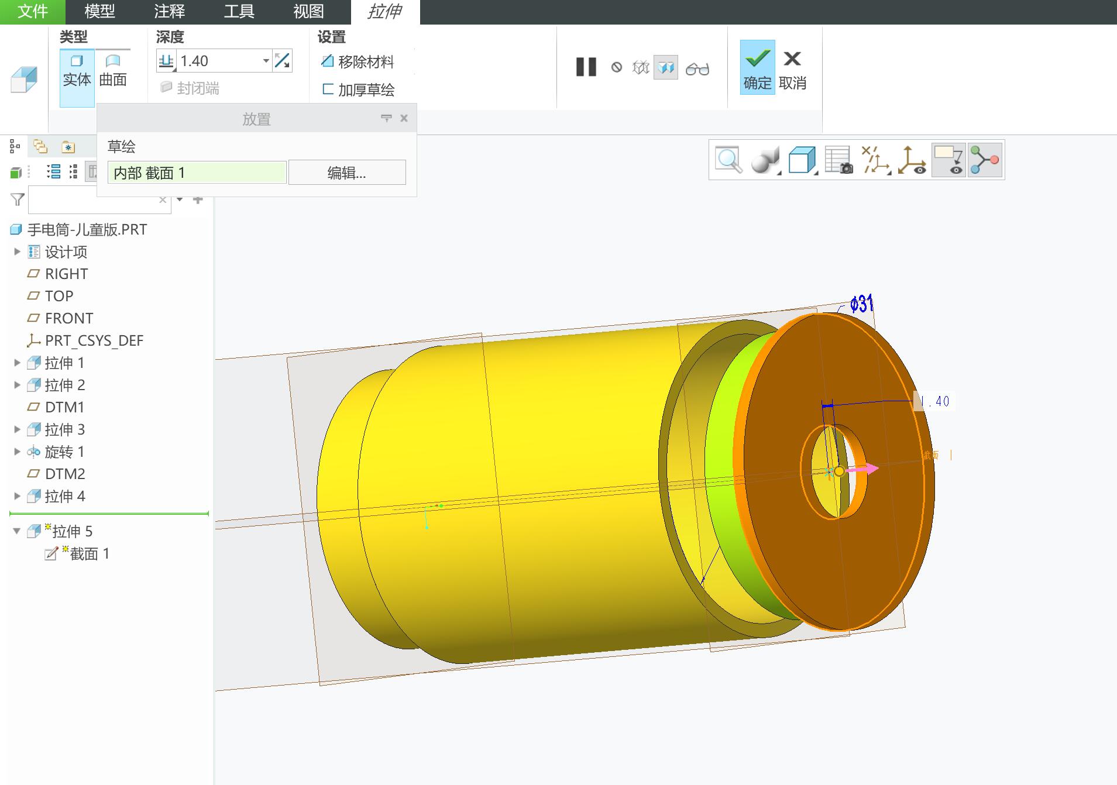The width and height of the screenshot is (1117, 785).
Task: Switch to the 视图 ribbon tab
Action: [308, 12]
